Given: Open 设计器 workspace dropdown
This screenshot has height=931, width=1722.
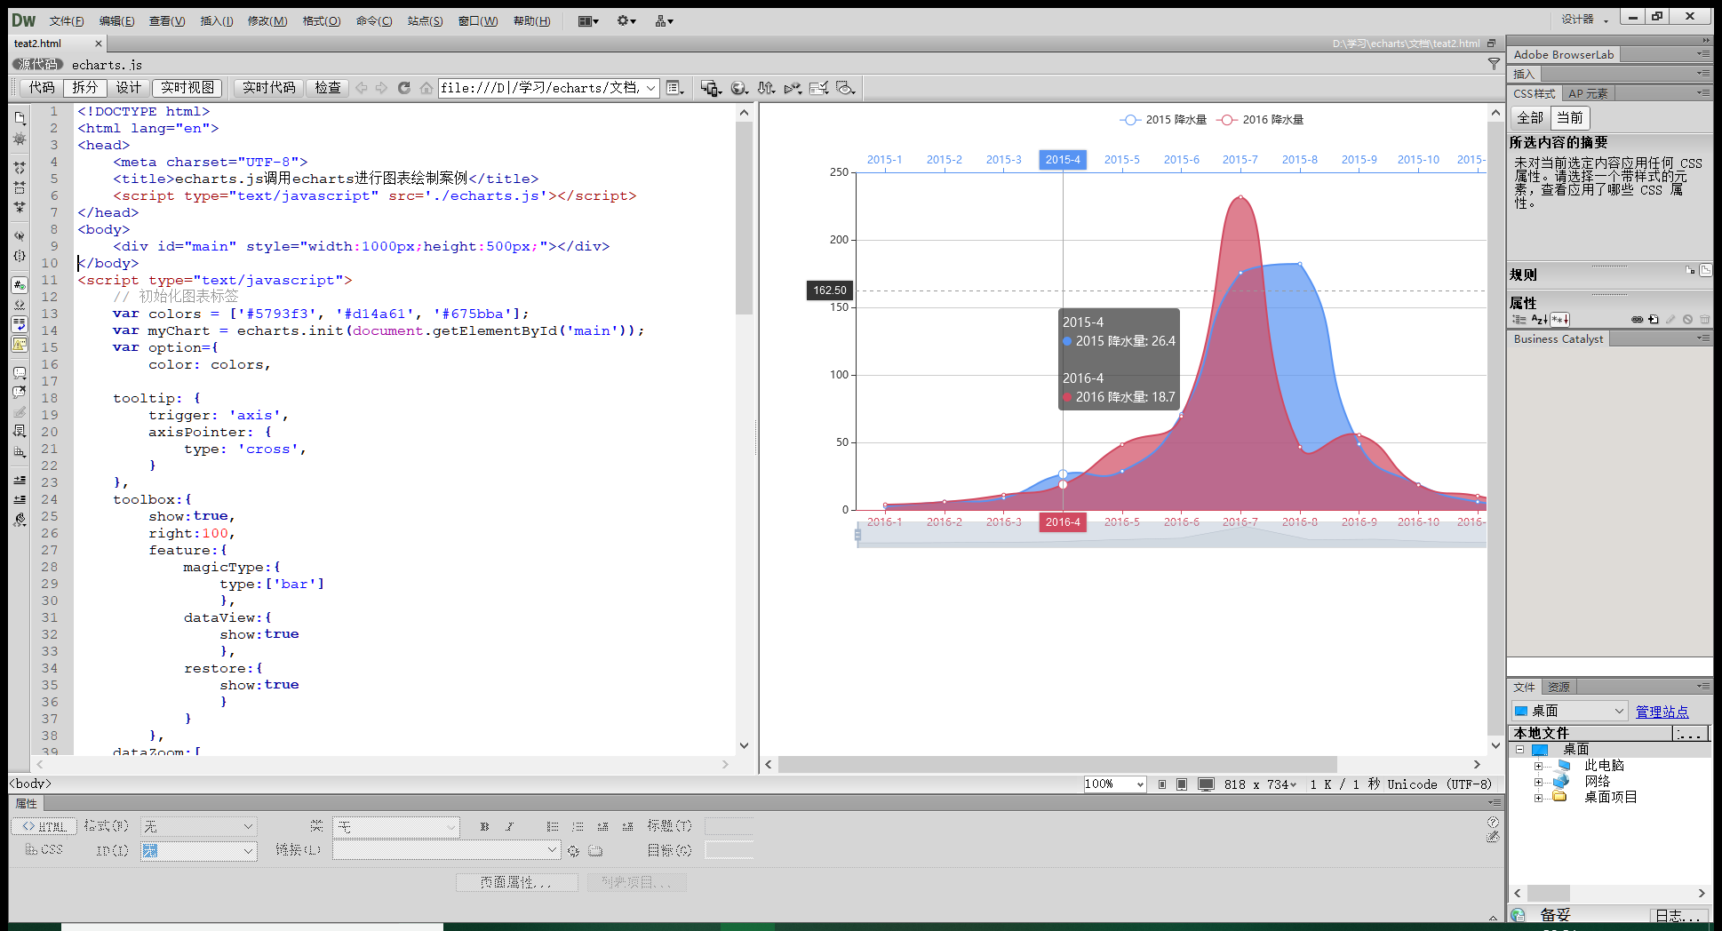Looking at the screenshot, I should [1585, 19].
